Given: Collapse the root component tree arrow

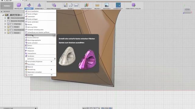Looking at the screenshot, I should click(x=3, y=15).
